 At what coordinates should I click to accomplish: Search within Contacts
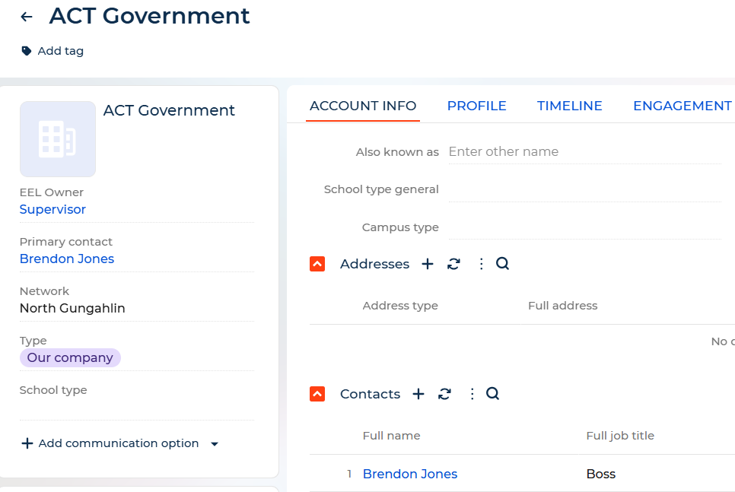492,394
